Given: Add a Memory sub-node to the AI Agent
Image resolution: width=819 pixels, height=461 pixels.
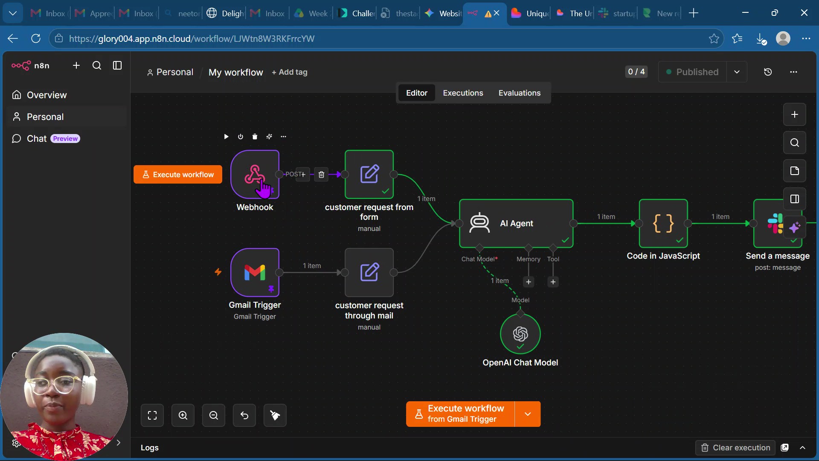Looking at the screenshot, I should point(529,282).
